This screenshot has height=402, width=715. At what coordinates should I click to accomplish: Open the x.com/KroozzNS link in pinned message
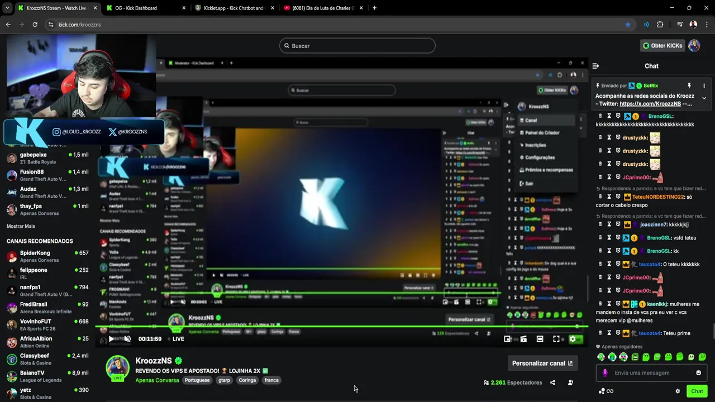coord(650,104)
